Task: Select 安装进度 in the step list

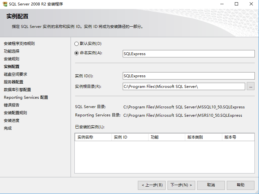Action: pos(12,121)
